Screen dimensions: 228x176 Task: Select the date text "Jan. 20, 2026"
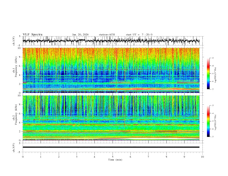[x=80, y=35]
